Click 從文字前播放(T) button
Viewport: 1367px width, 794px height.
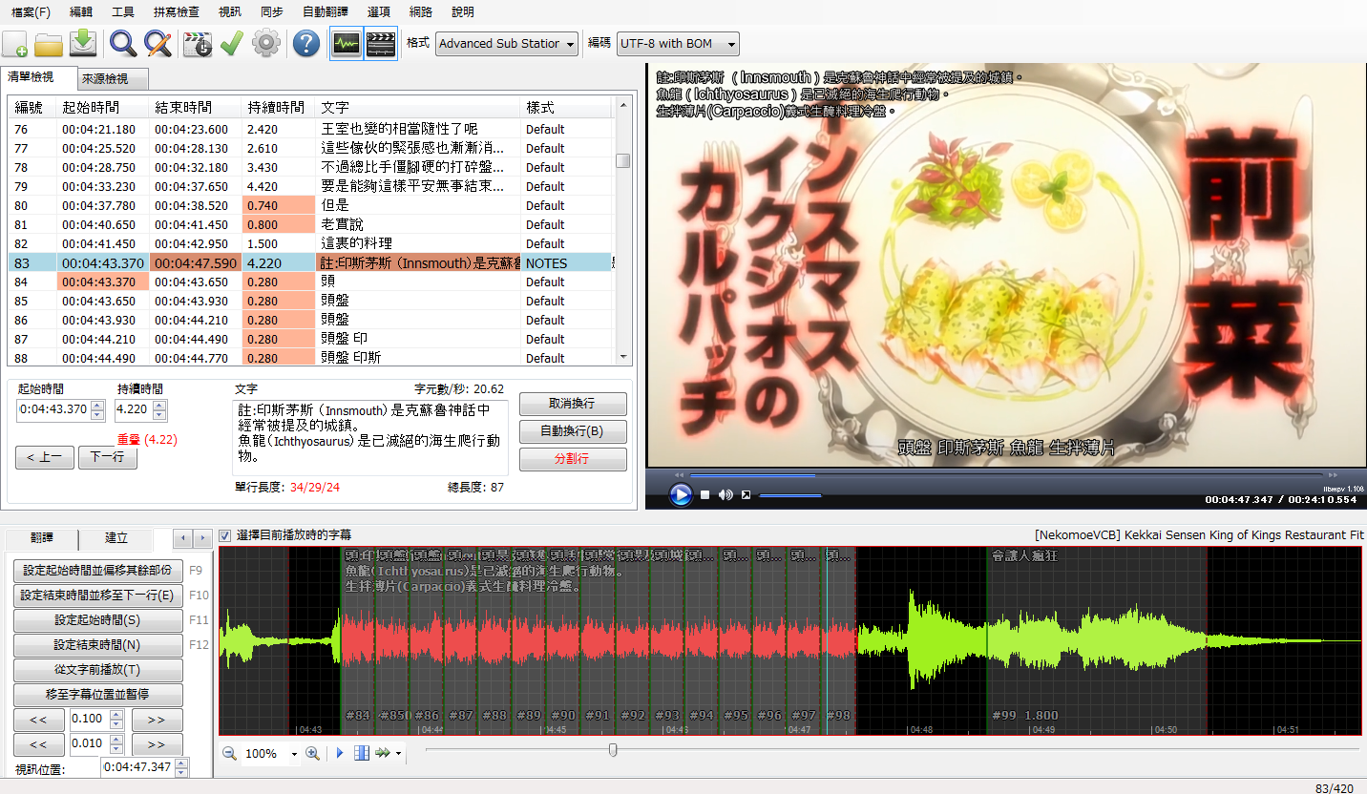97,670
